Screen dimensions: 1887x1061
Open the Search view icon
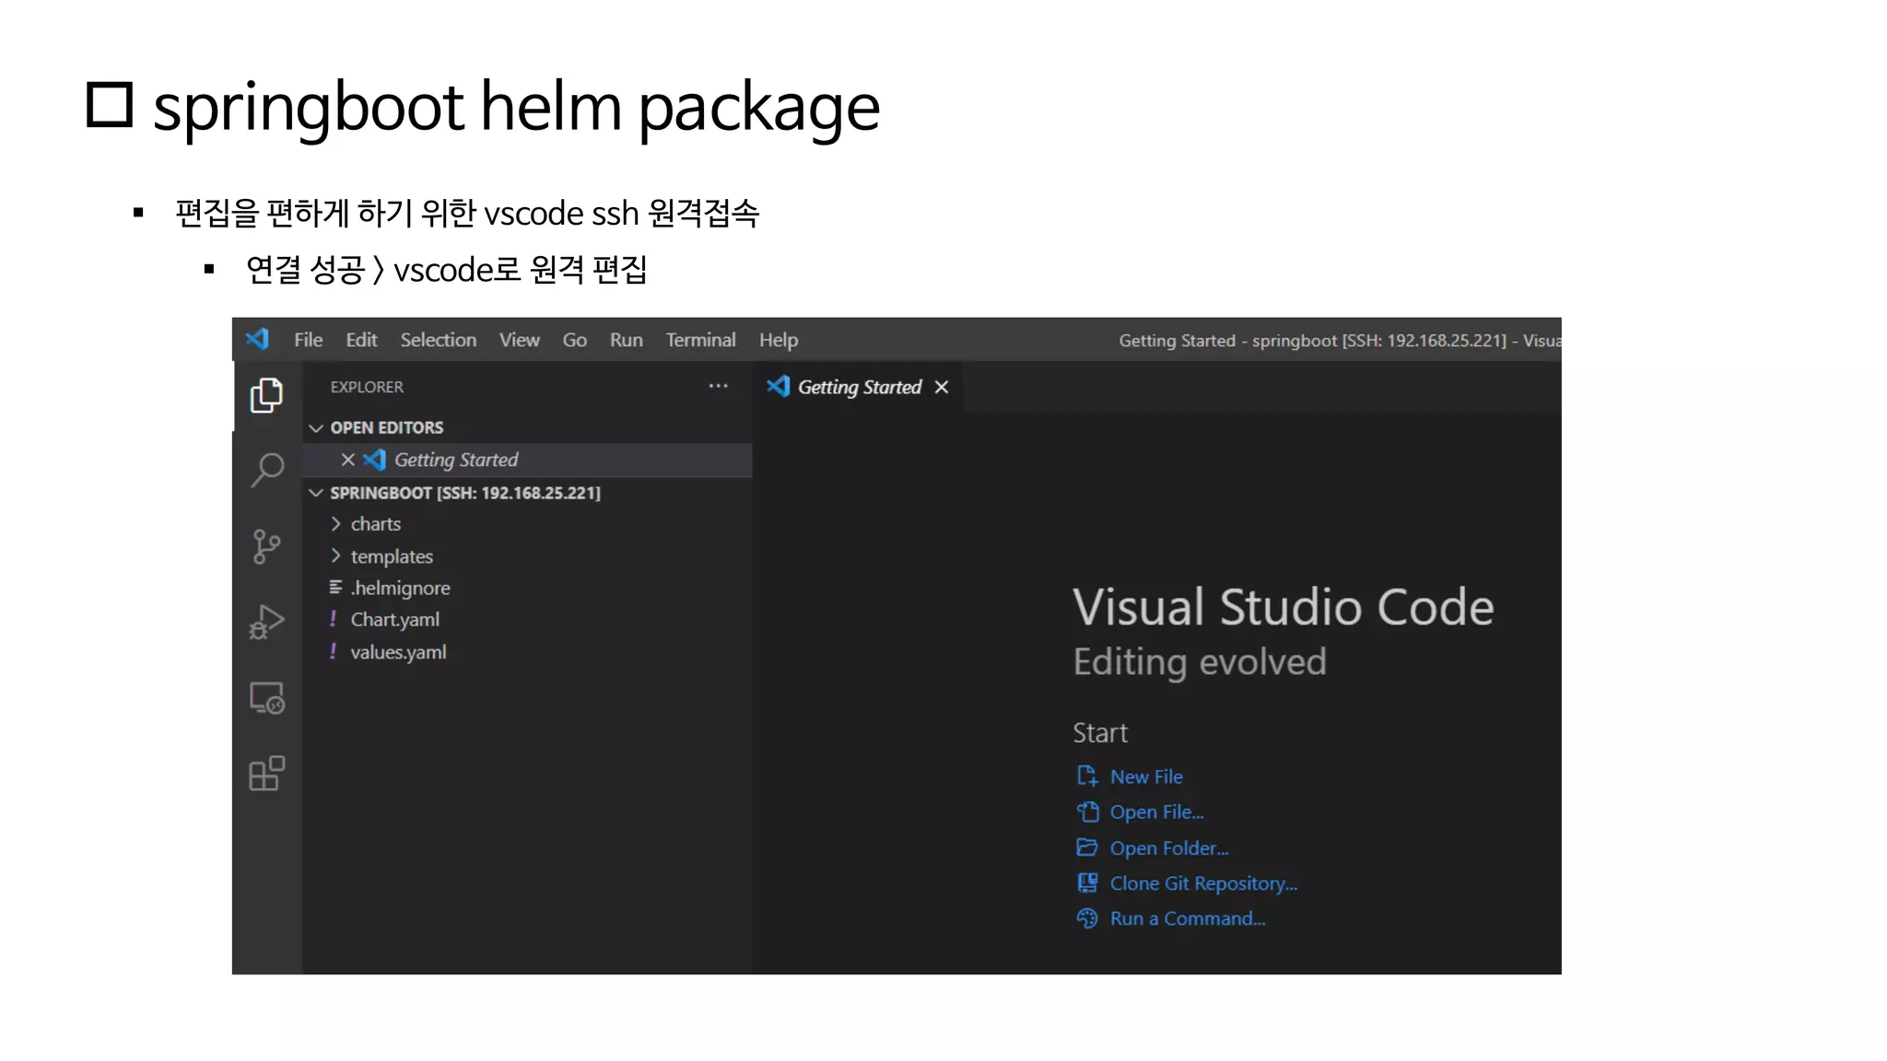point(266,471)
